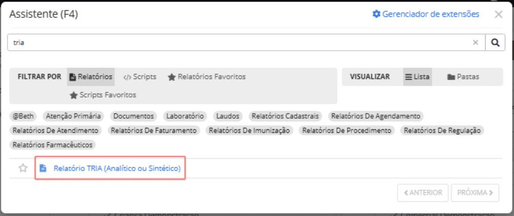Focus the search input containing tria
The height and width of the screenshot is (216, 514).
point(238,43)
